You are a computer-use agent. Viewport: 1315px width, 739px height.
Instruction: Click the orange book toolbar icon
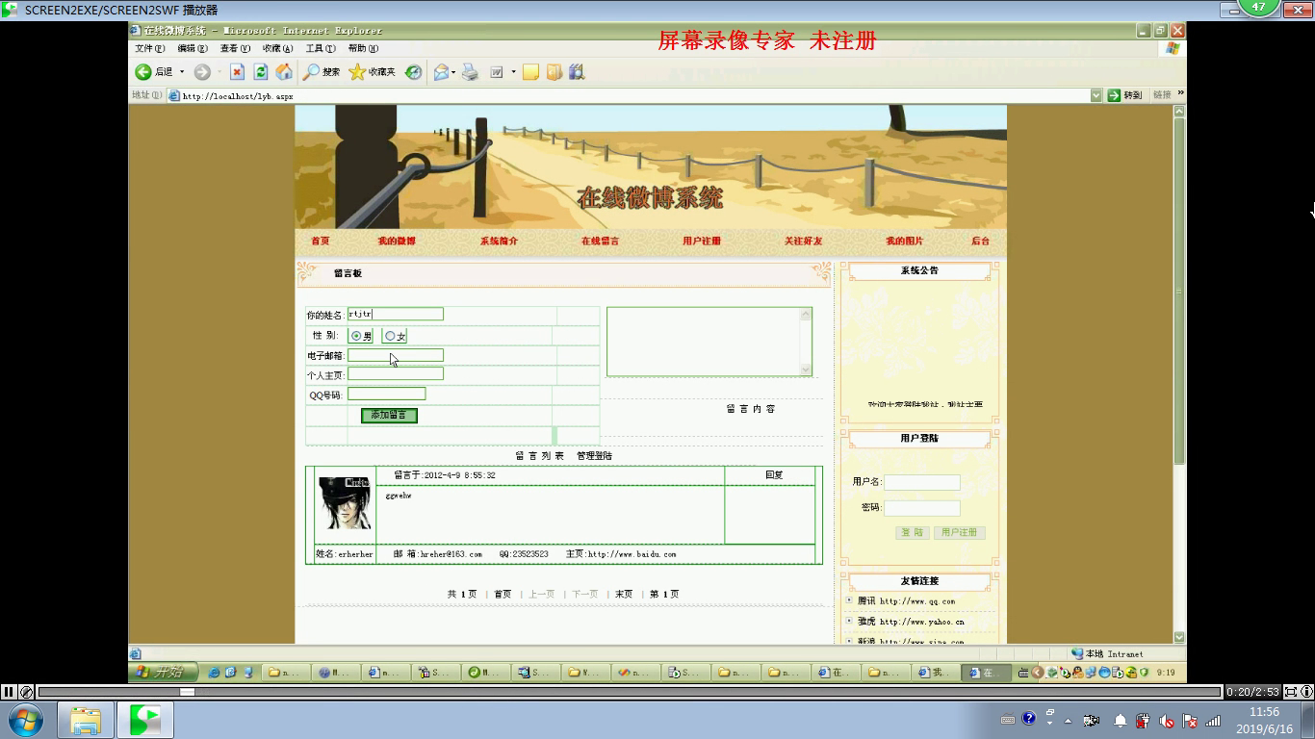pos(554,72)
